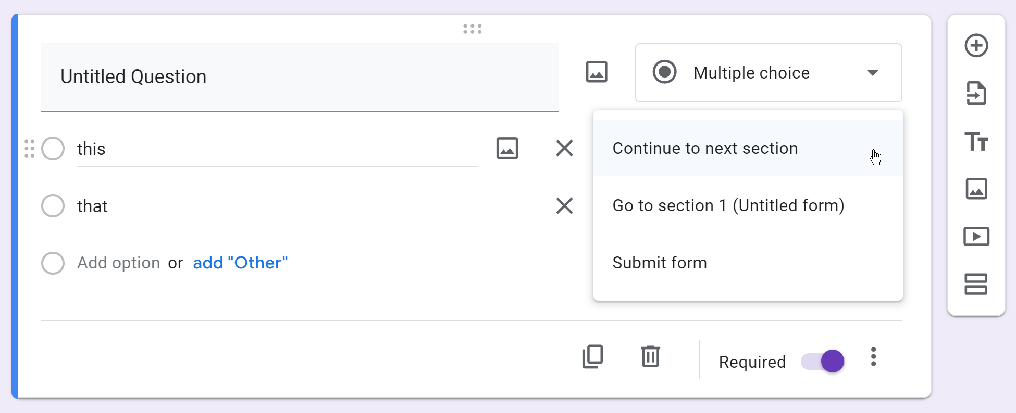1016x413 pixels.
Task: Click the add "Other" link
Action: 240,263
